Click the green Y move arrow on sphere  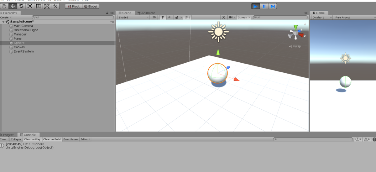click(x=217, y=52)
